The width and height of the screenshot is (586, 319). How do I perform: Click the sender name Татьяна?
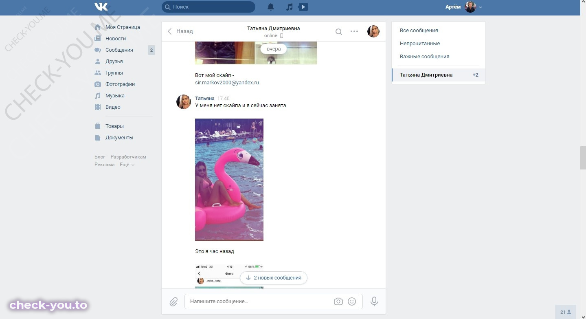205,99
